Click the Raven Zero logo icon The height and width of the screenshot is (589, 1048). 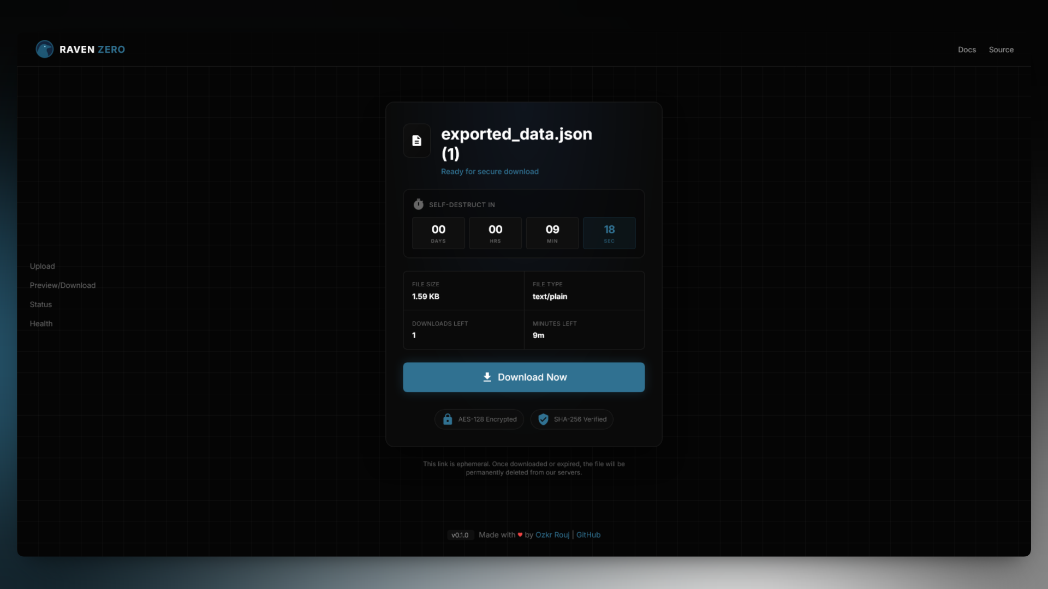pos(45,49)
